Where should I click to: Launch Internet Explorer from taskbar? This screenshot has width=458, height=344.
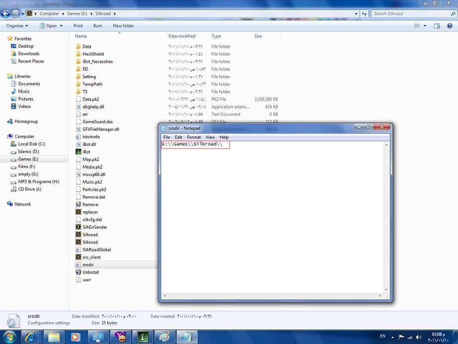point(30,337)
